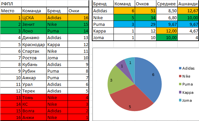Select the Анжи cell in red row

[34, 117]
